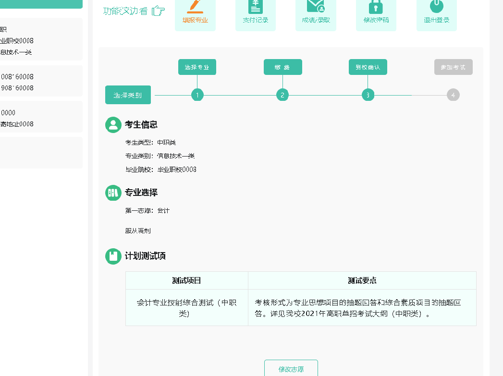Click the grey step circle 4
Screen dimensions: 503x376
(x=453, y=95)
